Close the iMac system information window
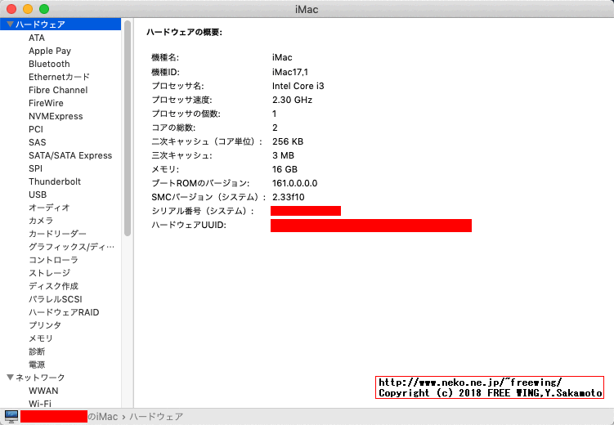The image size is (614, 425). click(11, 9)
